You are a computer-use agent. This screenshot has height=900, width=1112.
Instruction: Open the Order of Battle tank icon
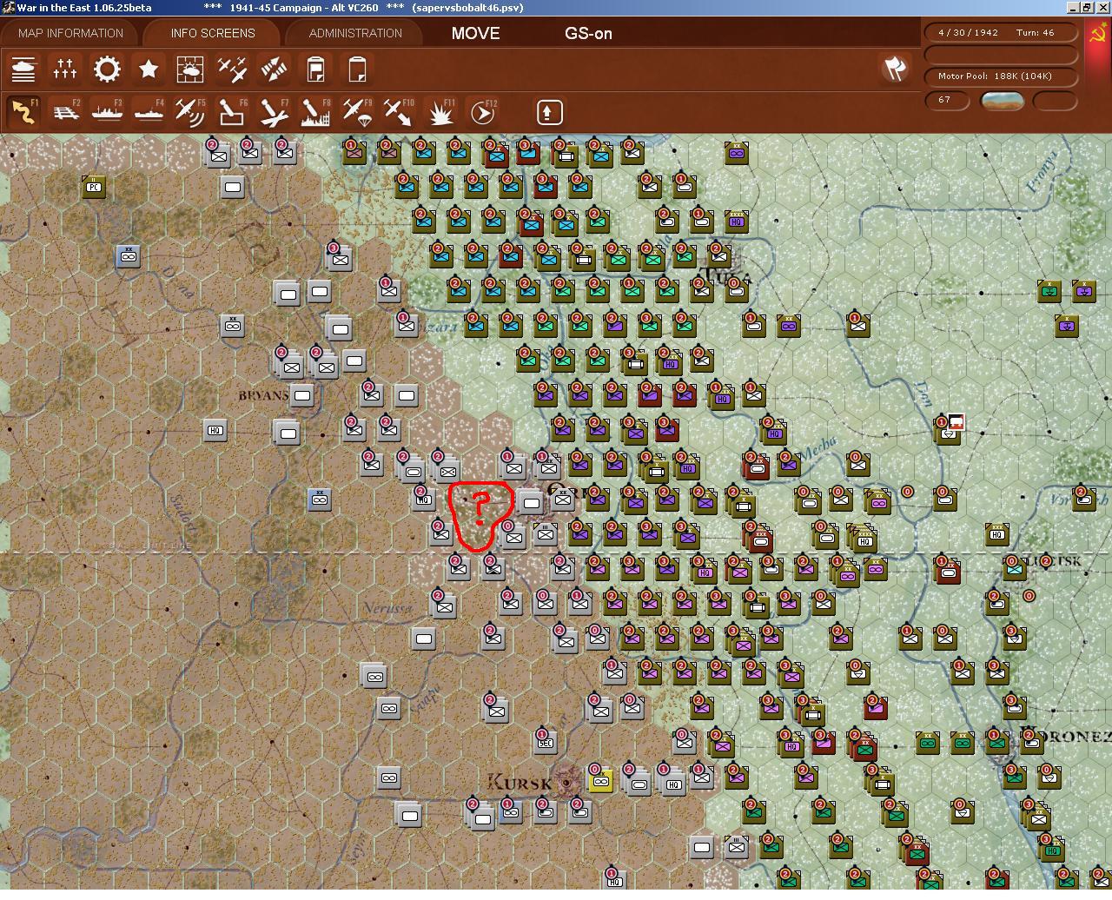[23, 69]
